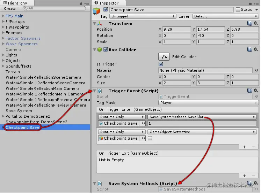Open GameObject.SetActive function dropdown
The height and width of the screenshot is (194, 261).
coord(202,132)
